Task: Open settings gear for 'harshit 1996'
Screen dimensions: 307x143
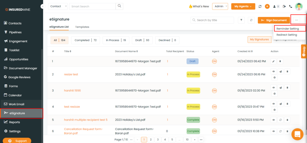Action: 275,94
